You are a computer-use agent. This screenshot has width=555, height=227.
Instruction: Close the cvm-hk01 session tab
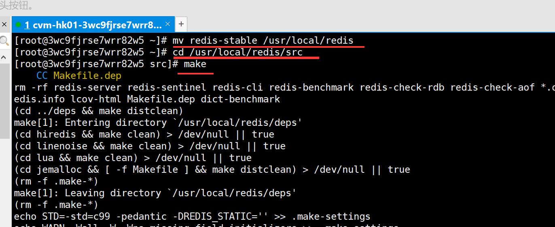click(168, 25)
